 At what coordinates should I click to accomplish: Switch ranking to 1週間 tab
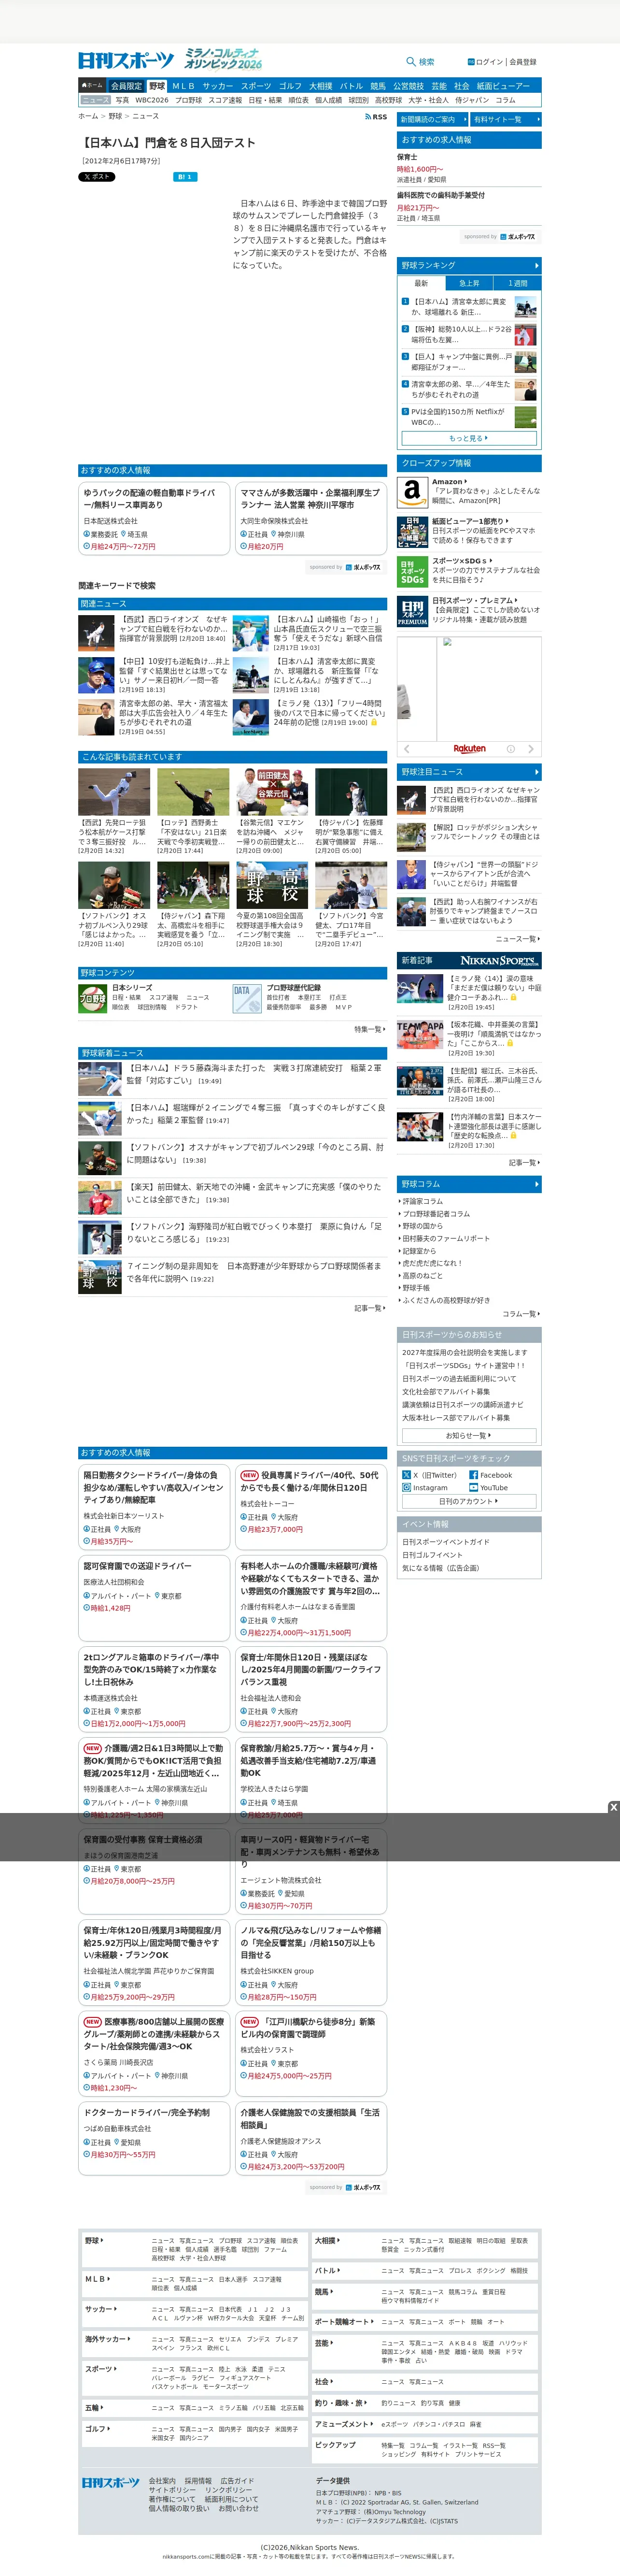517,283
